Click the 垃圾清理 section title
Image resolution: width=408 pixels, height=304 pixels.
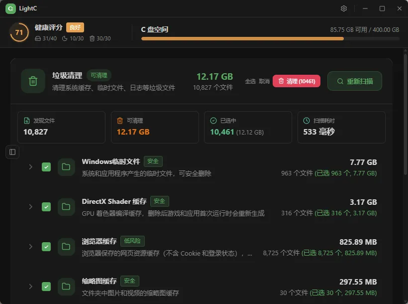(x=67, y=76)
